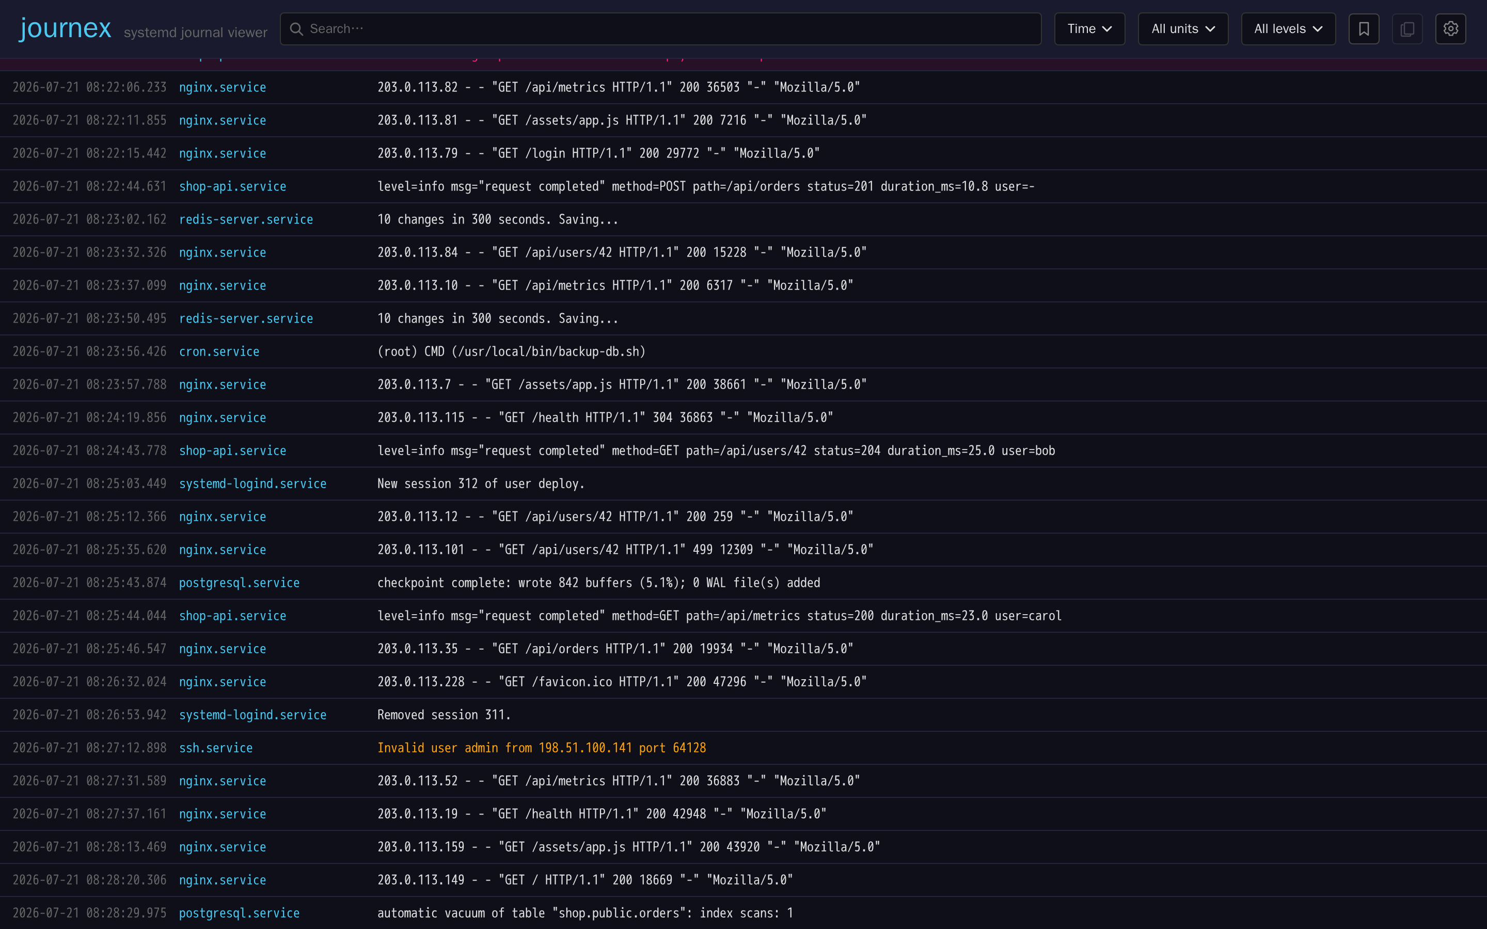Select the nginx line from 203.0.113.52
Screen dimensions: 1487x929
[x=618, y=781]
